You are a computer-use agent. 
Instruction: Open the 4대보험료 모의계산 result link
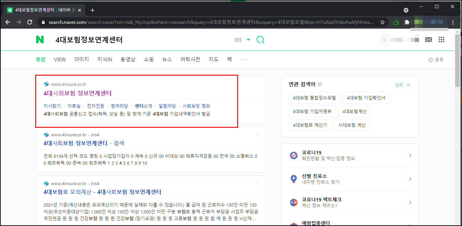pos(102,192)
